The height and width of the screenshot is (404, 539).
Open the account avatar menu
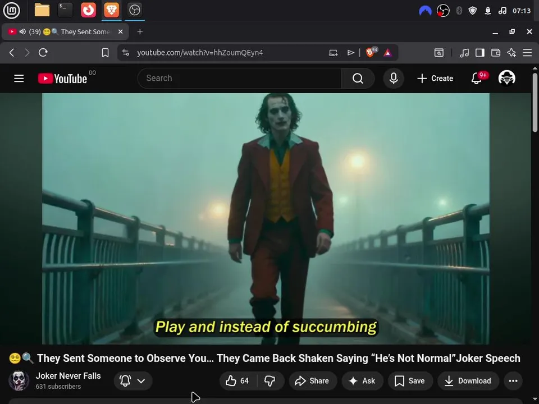click(x=506, y=79)
